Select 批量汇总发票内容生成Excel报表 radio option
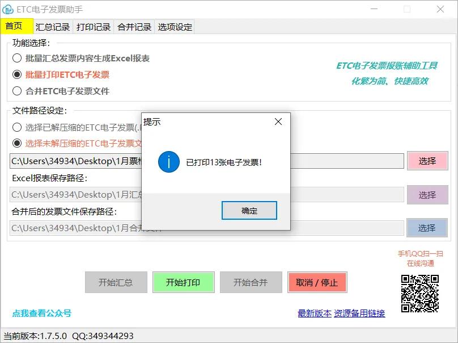 [81, 58]
